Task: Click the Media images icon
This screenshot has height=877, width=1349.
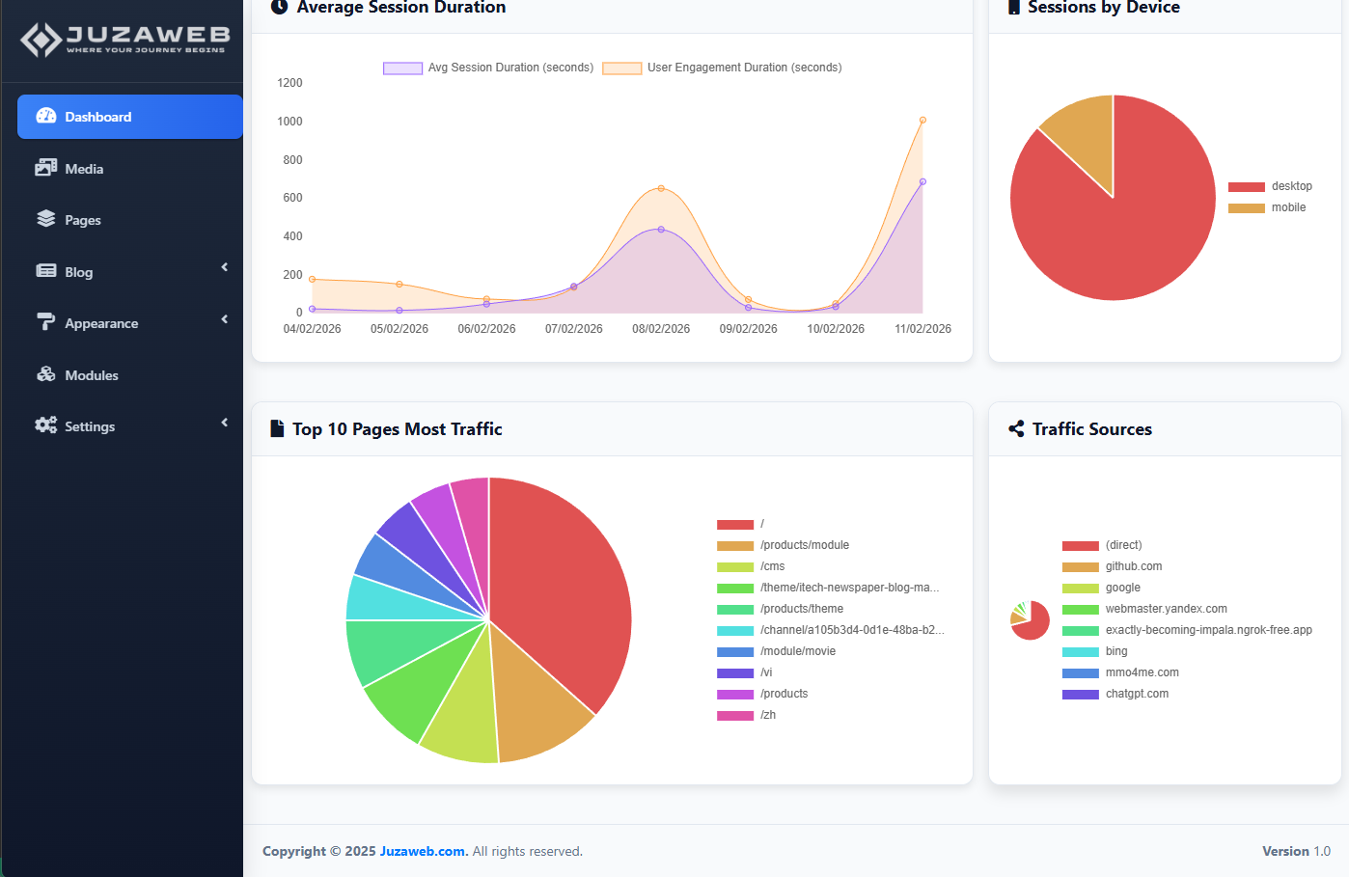Action: coord(46,168)
